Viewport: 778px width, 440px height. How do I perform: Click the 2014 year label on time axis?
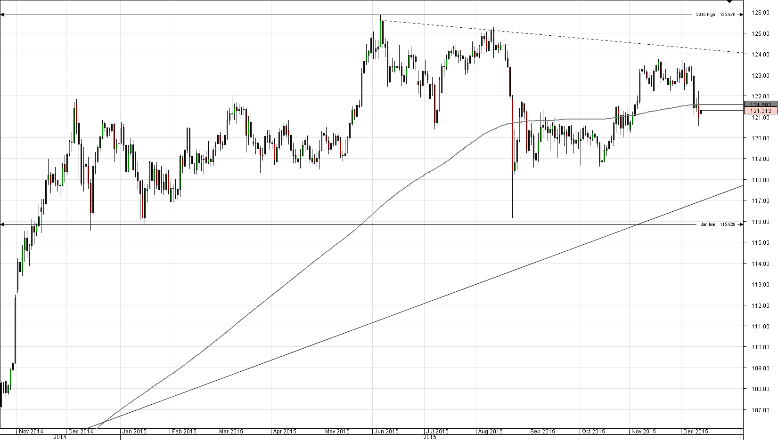click(x=59, y=437)
